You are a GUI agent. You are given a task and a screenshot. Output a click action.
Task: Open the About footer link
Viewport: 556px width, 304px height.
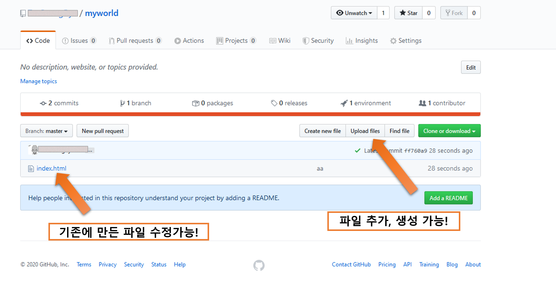pos(473,264)
